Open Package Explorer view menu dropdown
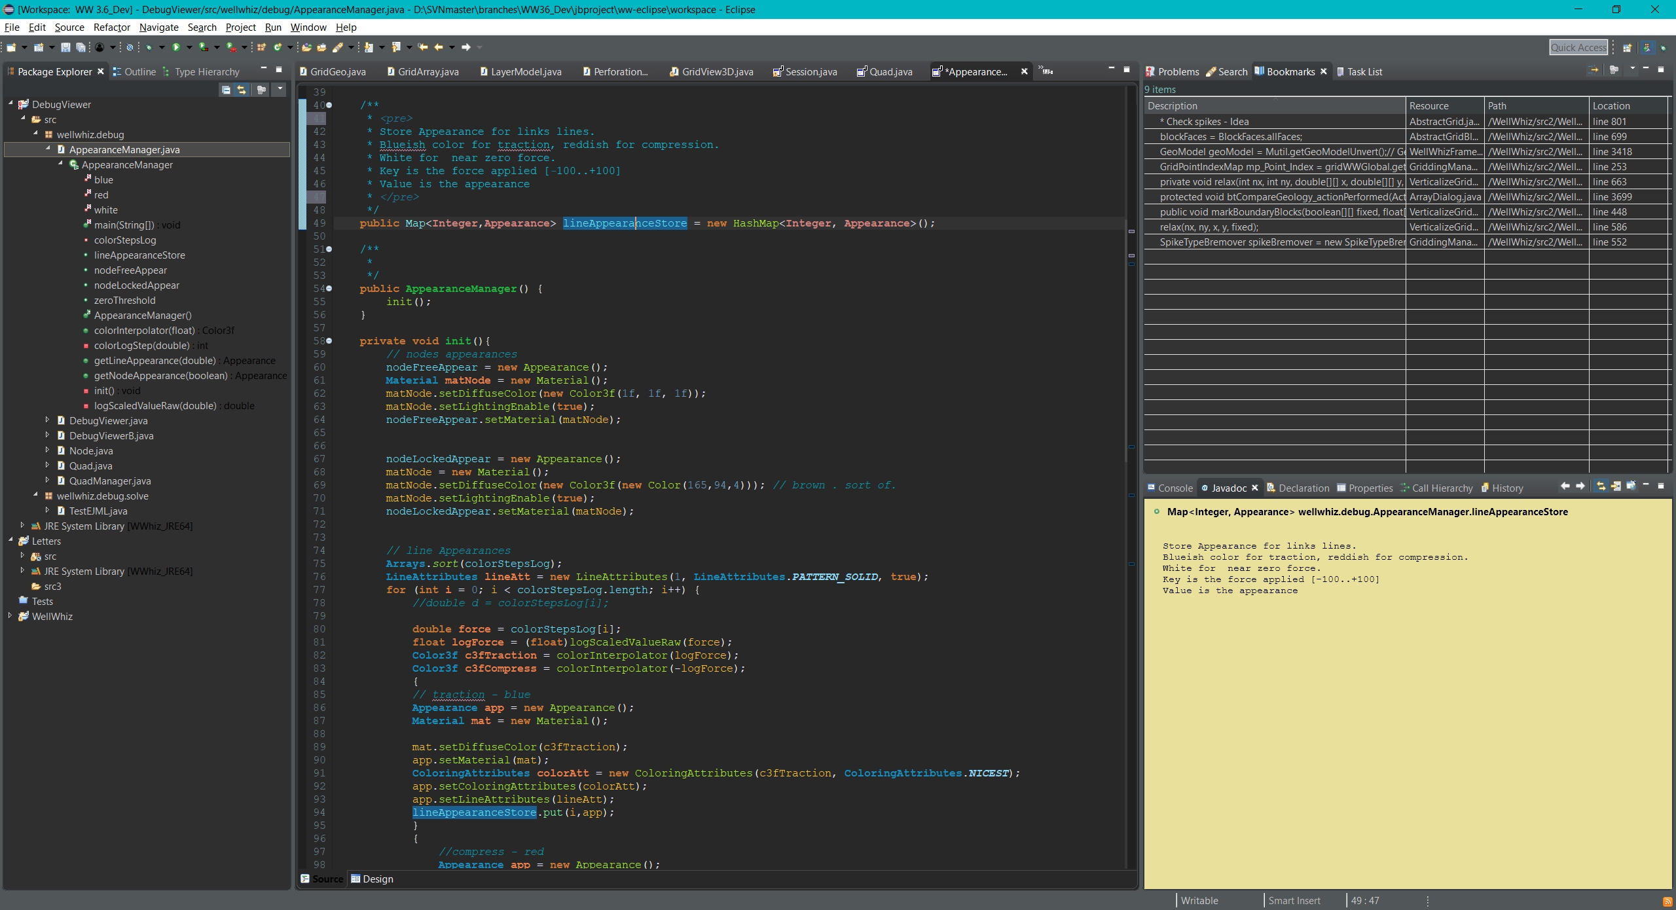Image resolution: width=1676 pixels, height=910 pixels. point(280,88)
